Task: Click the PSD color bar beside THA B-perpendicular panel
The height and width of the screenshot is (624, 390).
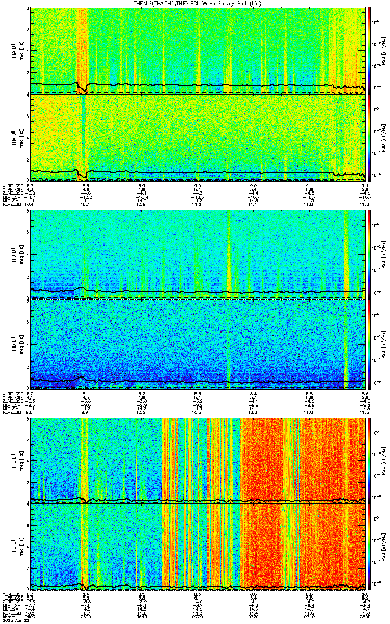Action: pos(370,50)
